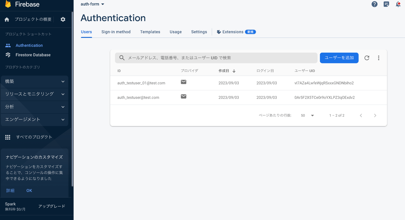Viewport: 405px width, 220px height.
Task: Go to next page of users
Action: [375, 115]
